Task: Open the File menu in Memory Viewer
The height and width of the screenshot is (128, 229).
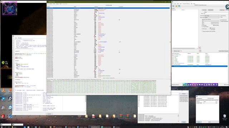Action: tap(48, 4)
